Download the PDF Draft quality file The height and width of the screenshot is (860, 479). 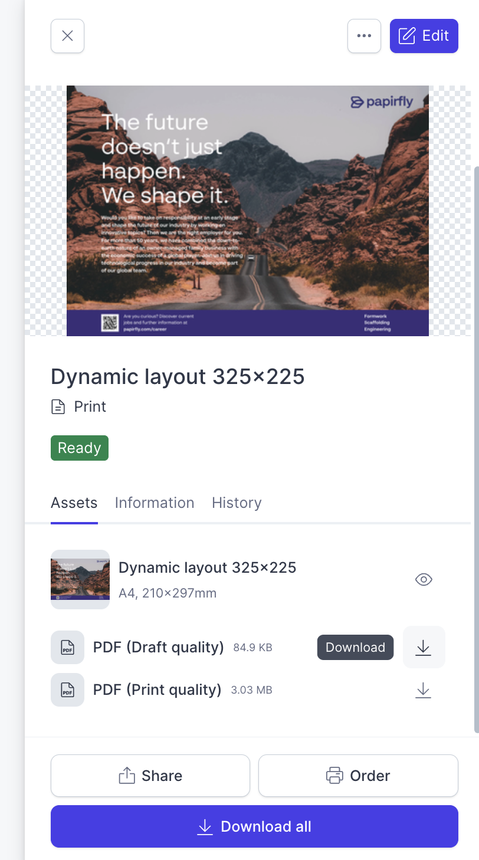424,647
